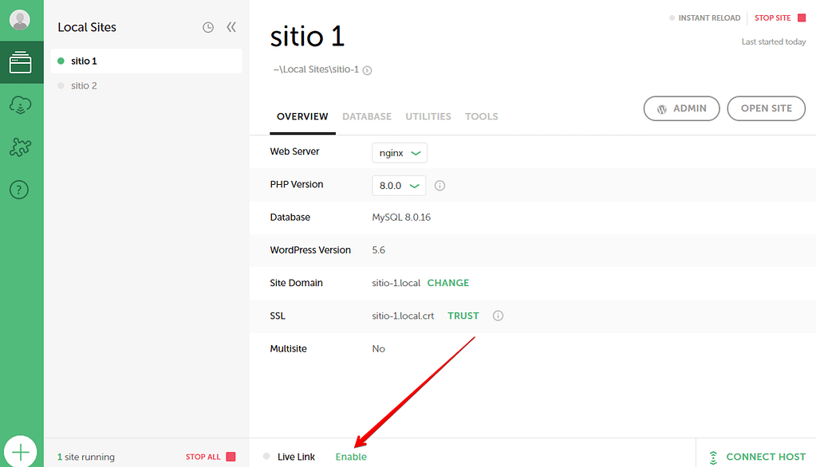The width and height of the screenshot is (816, 467).
Task: Click the sitio-1.local domain text
Action: click(x=396, y=283)
